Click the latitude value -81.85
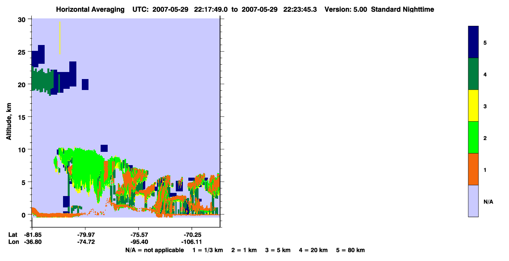 point(32,235)
